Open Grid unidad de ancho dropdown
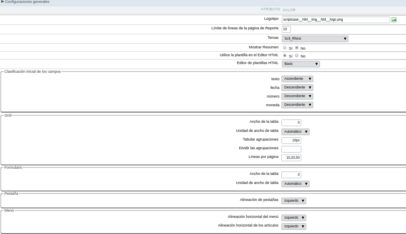406x234 pixels. [x=295, y=132]
